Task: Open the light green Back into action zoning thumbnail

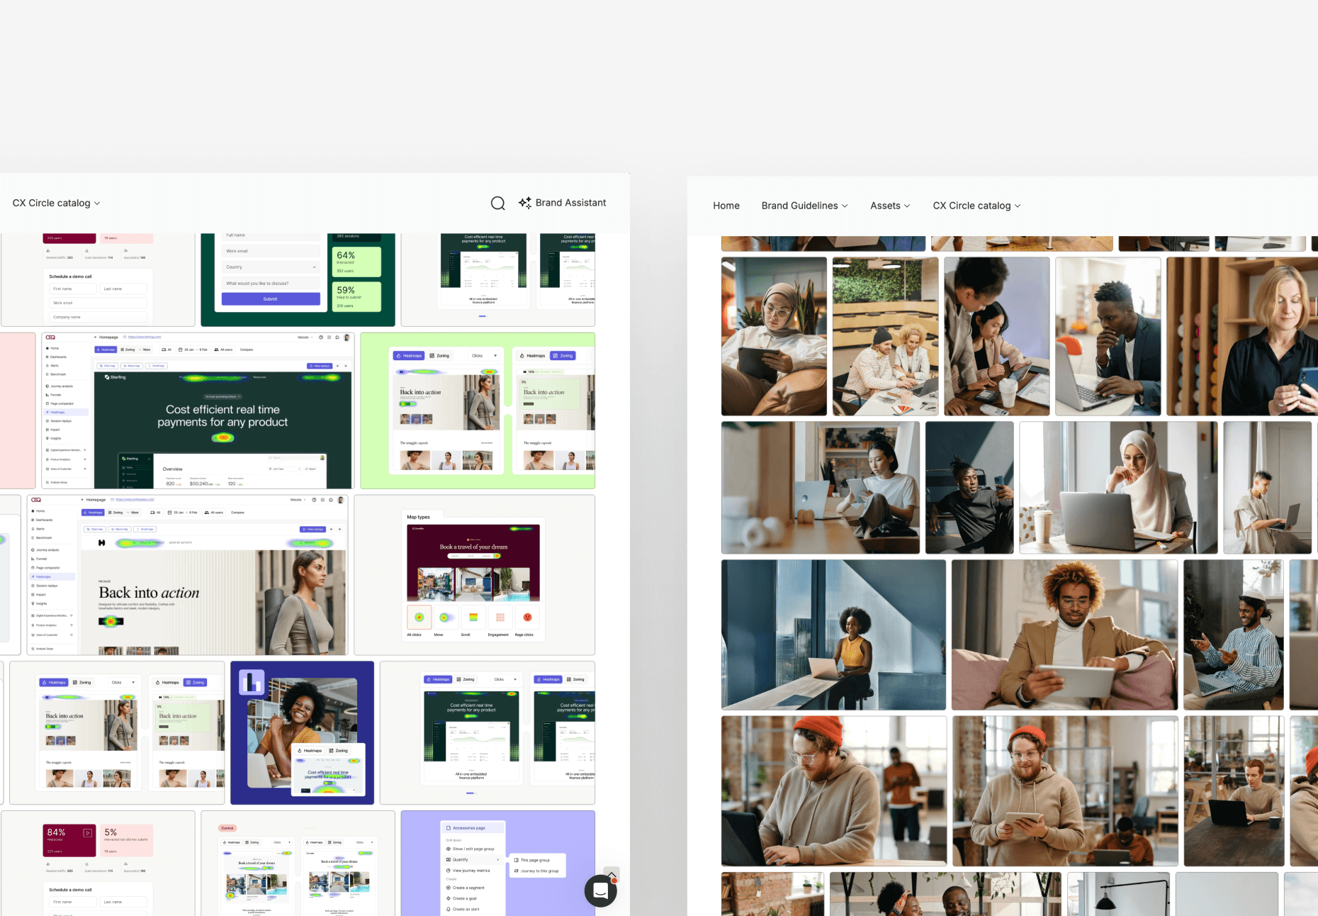Action: click(478, 410)
